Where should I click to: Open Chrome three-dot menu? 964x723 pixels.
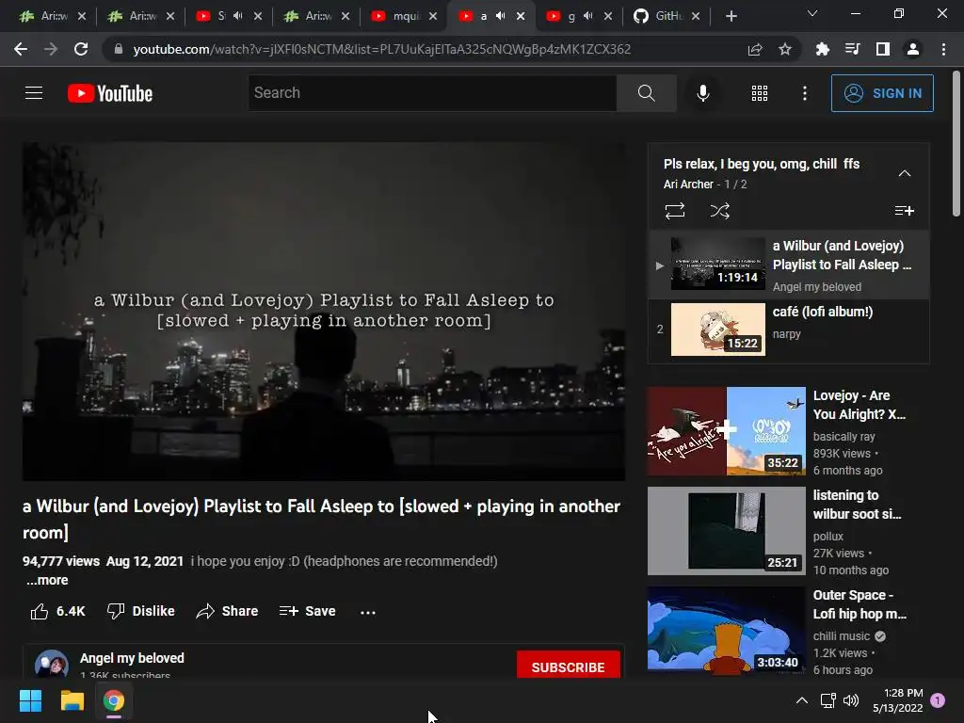tap(943, 49)
